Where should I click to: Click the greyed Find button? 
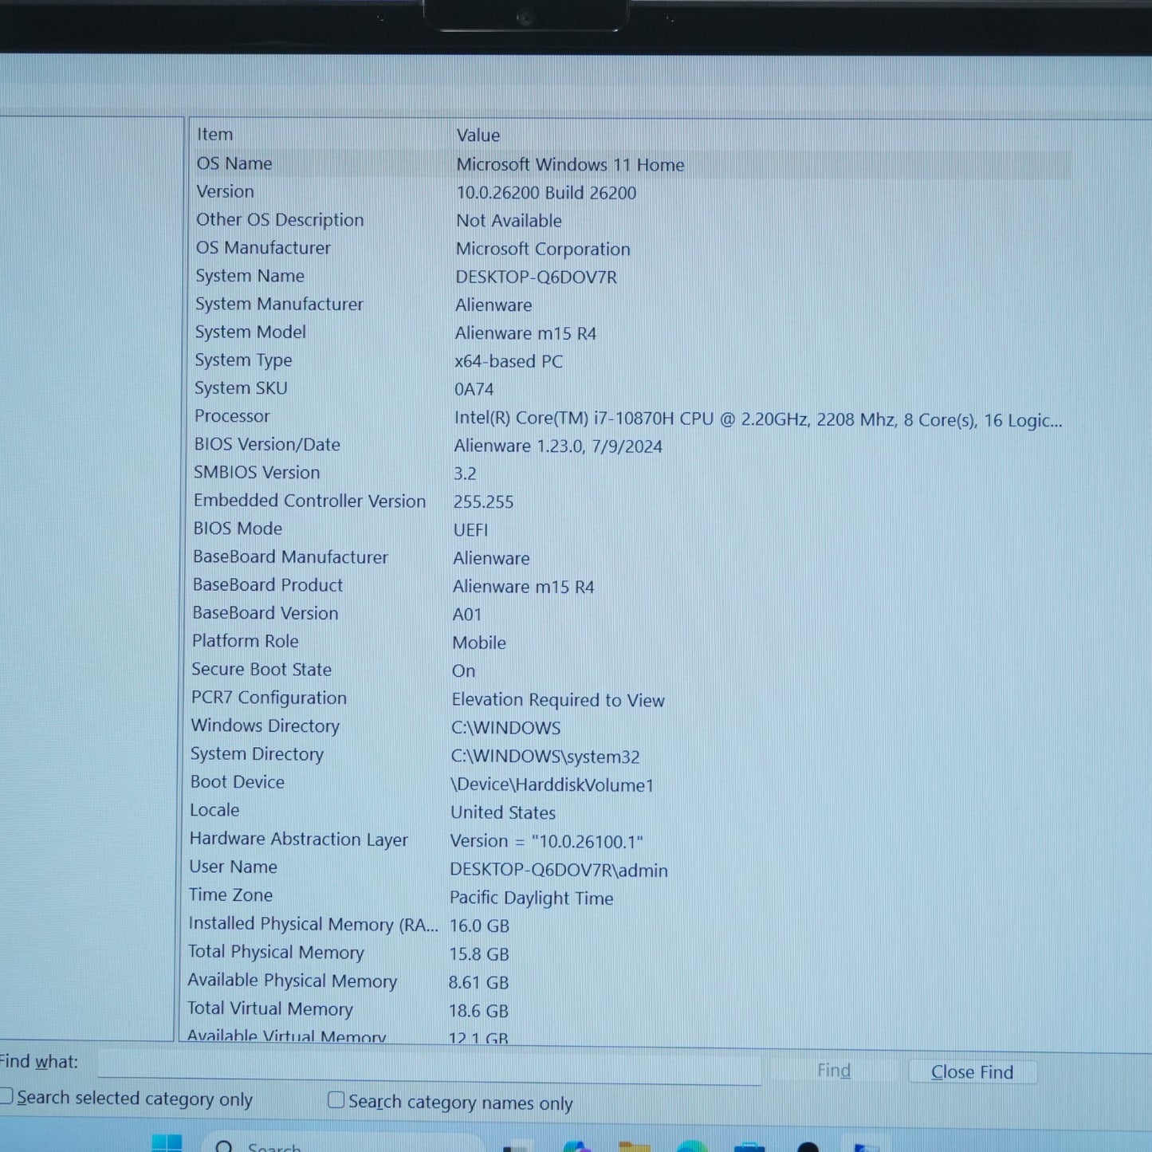834,1070
